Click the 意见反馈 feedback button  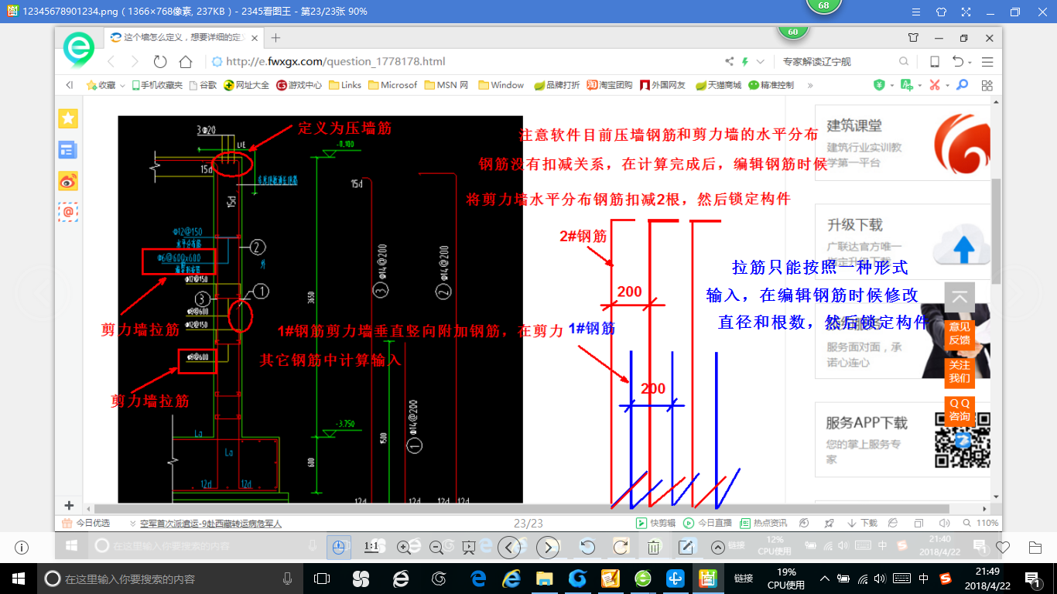point(960,333)
